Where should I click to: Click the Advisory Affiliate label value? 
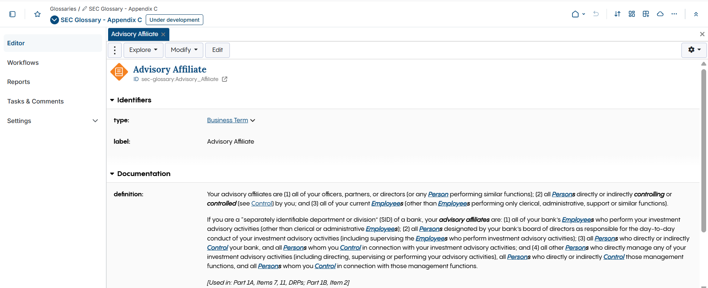pyautogui.click(x=231, y=142)
